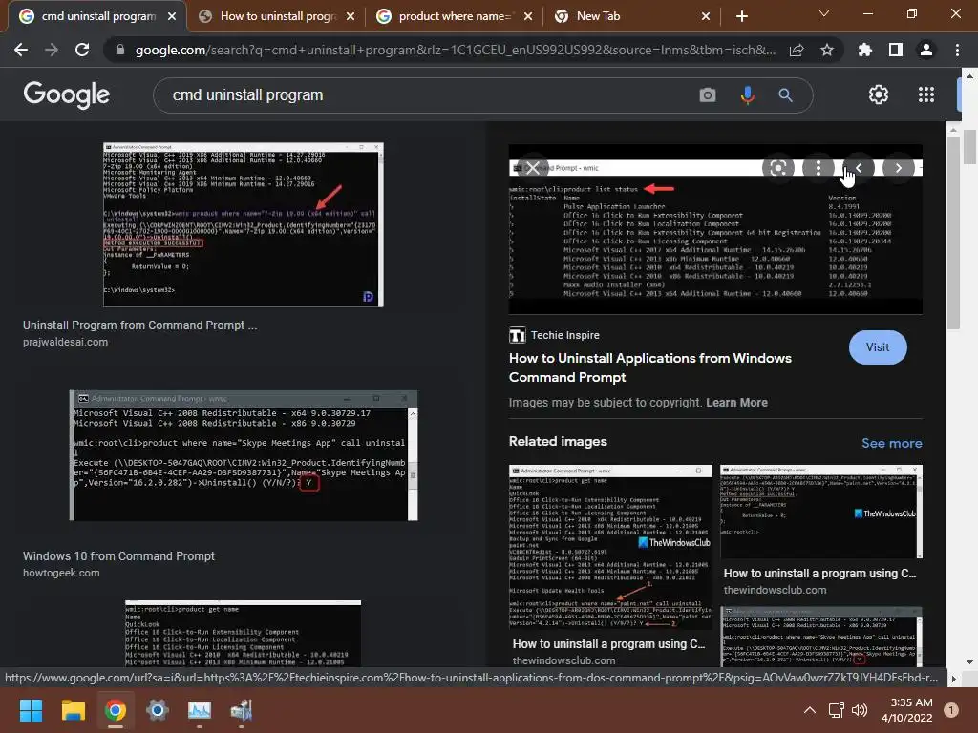Image resolution: width=978 pixels, height=733 pixels.
Task: Open volume control in system tray
Action: (860, 710)
